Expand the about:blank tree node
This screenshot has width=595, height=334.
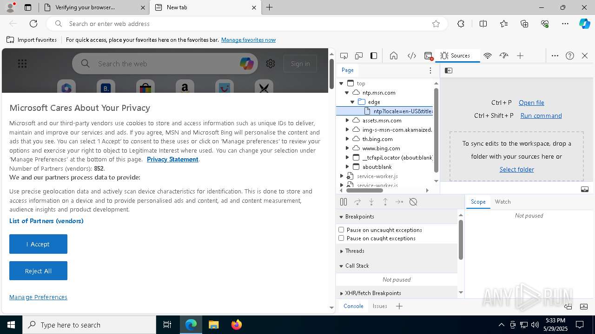[347, 167]
